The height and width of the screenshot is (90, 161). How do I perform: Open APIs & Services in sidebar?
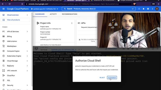[x=13, y=31]
